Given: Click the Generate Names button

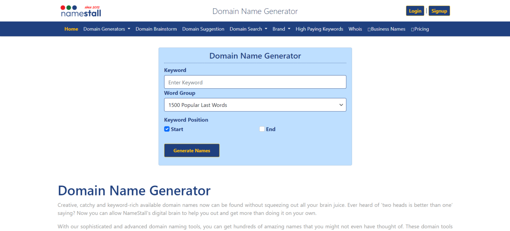Looking at the screenshot, I should pyautogui.click(x=192, y=150).
